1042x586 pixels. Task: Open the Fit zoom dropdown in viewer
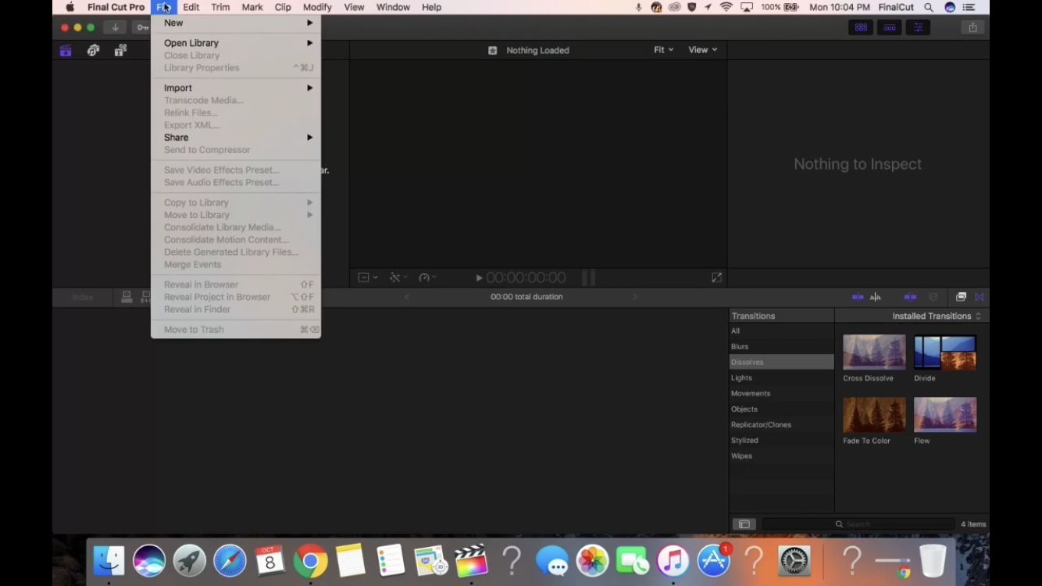662,49
